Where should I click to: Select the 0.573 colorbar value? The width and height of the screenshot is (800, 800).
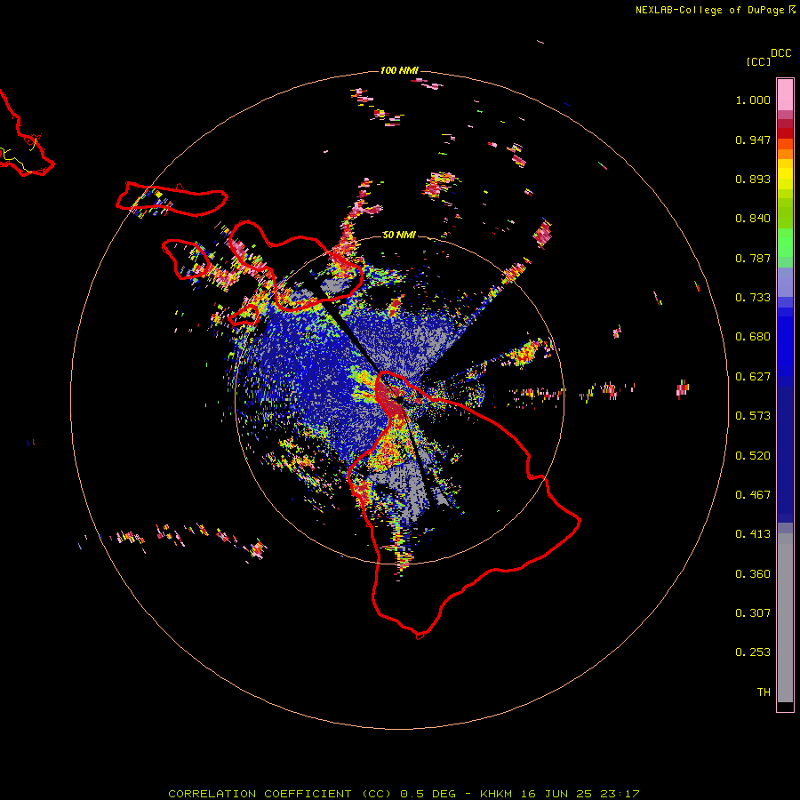[x=753, y=416]
